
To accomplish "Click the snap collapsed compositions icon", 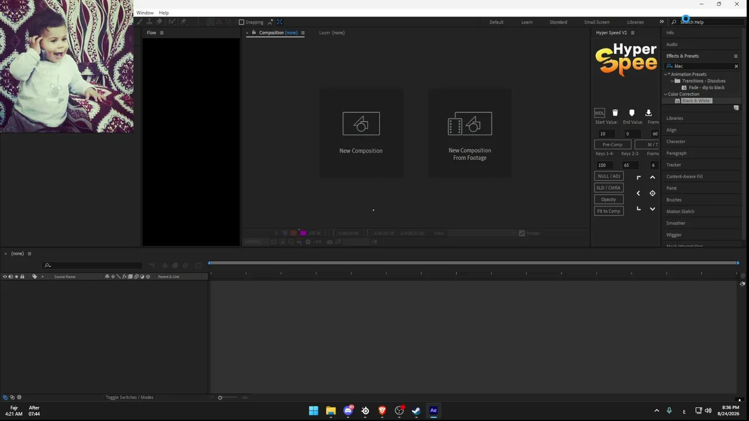I will point(280,22).
